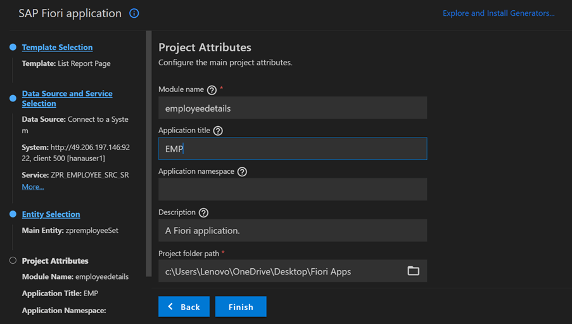This screenshot has height=324, width=572.
Task: Click the Finish button
Action: [241, 306]
